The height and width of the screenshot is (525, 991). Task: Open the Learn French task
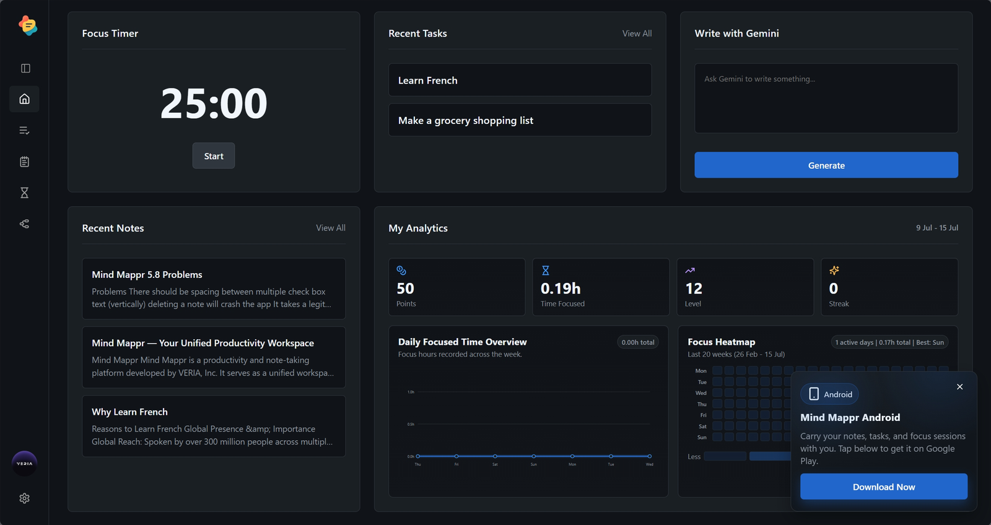(x=520, y=80)
